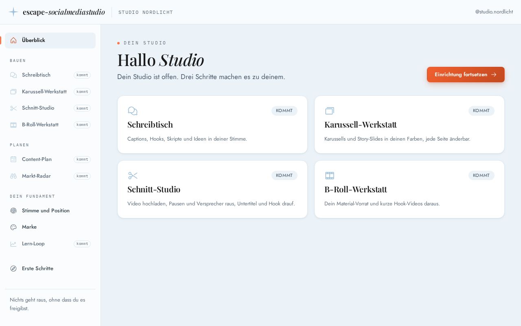The height and width of the screenshot is (326, 521).
Task: Click the chat bubbles icon beside Schreibtisch in sidebar
Action: (13, 75)
